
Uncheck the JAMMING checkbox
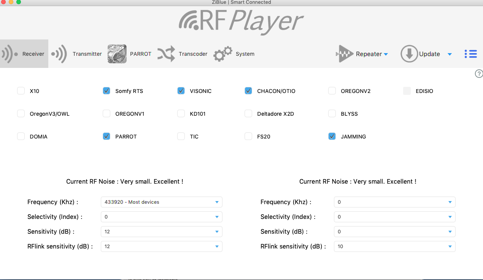tap(332, 136)
